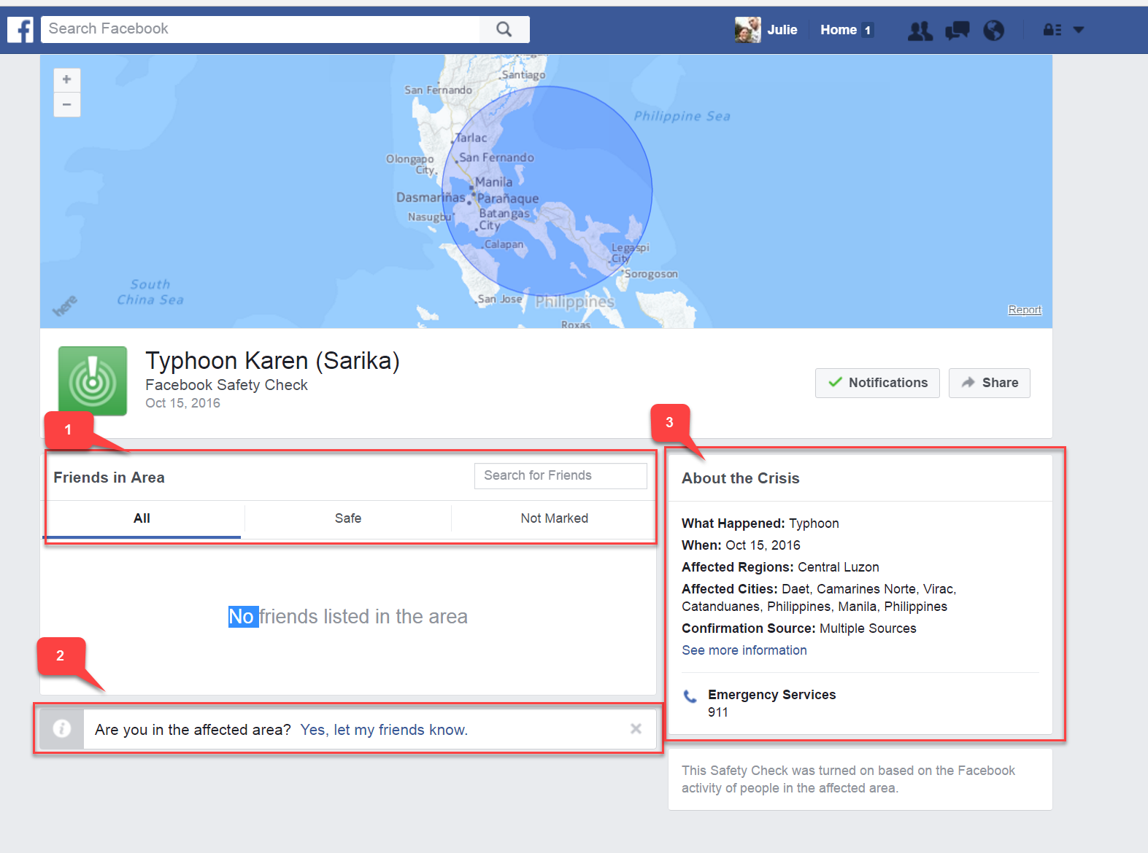Click the Search for Friends field
1148x853 pixels.
560,475
